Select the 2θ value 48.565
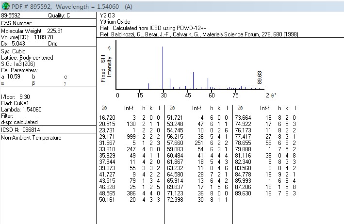This screenshot has height=224, width=344. pos(107,193)
